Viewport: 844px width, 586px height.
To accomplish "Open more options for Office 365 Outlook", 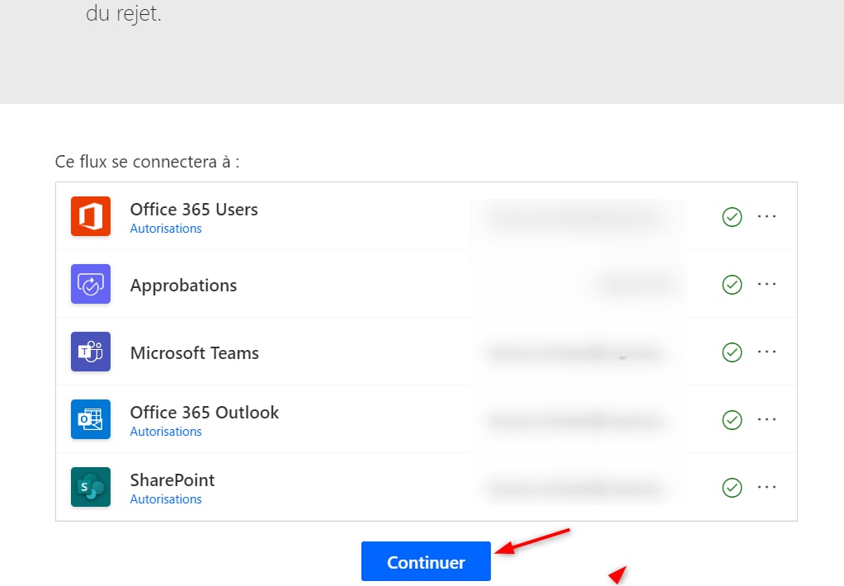I will pos(766,419).
